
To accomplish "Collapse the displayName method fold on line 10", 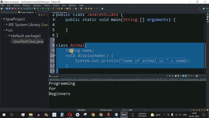I will (55, 55).
